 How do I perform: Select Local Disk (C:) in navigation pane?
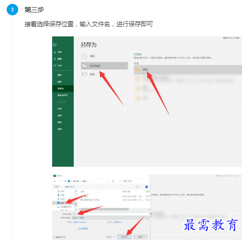point(65,207)
